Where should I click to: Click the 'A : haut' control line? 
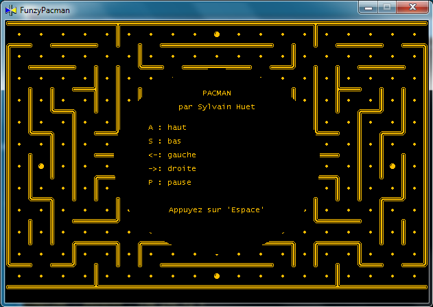167,127
